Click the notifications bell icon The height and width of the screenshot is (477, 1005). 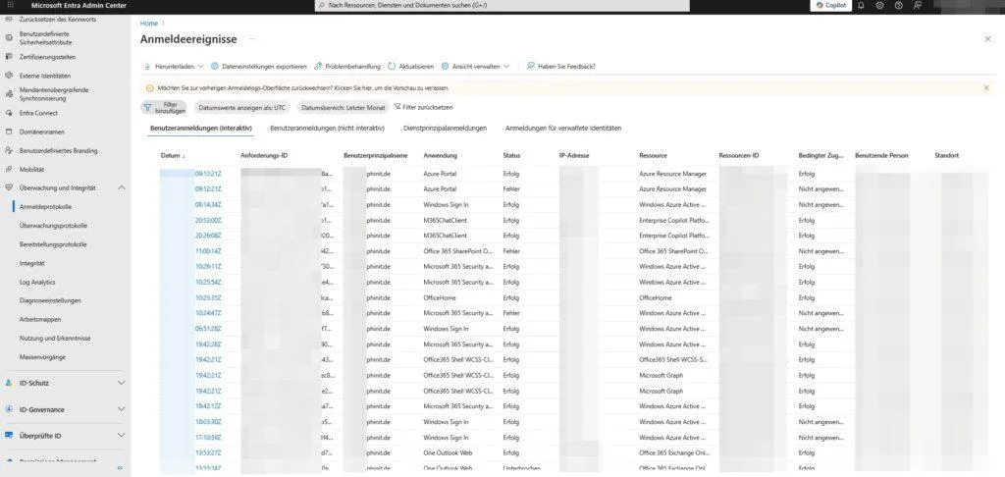pyautogui.click(x=861, y=5)
